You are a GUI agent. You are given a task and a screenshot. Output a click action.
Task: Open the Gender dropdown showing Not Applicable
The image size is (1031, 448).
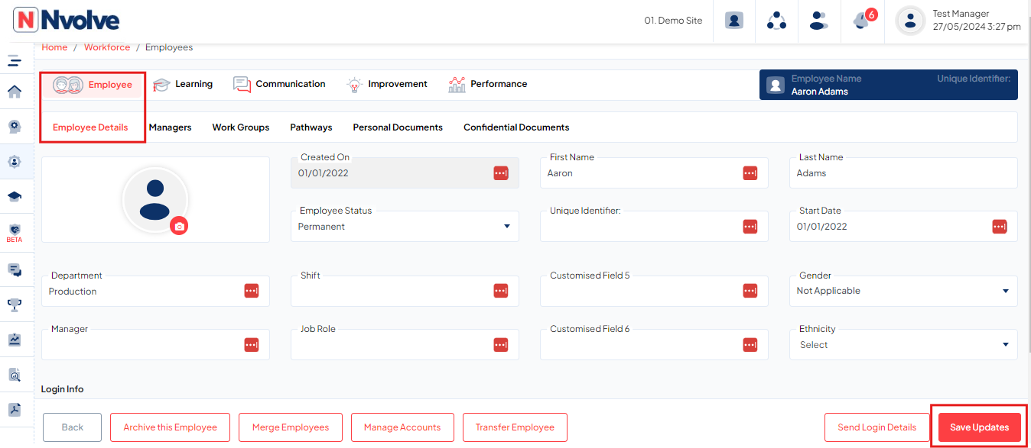point(1006,291)
